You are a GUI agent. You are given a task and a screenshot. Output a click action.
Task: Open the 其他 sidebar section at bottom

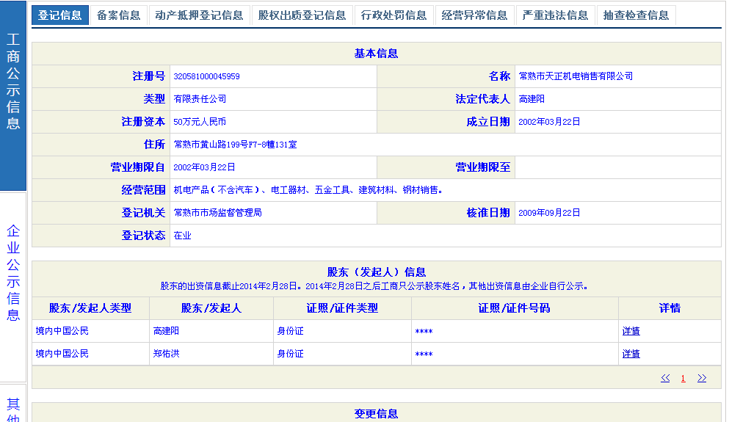tap(13, 409)
